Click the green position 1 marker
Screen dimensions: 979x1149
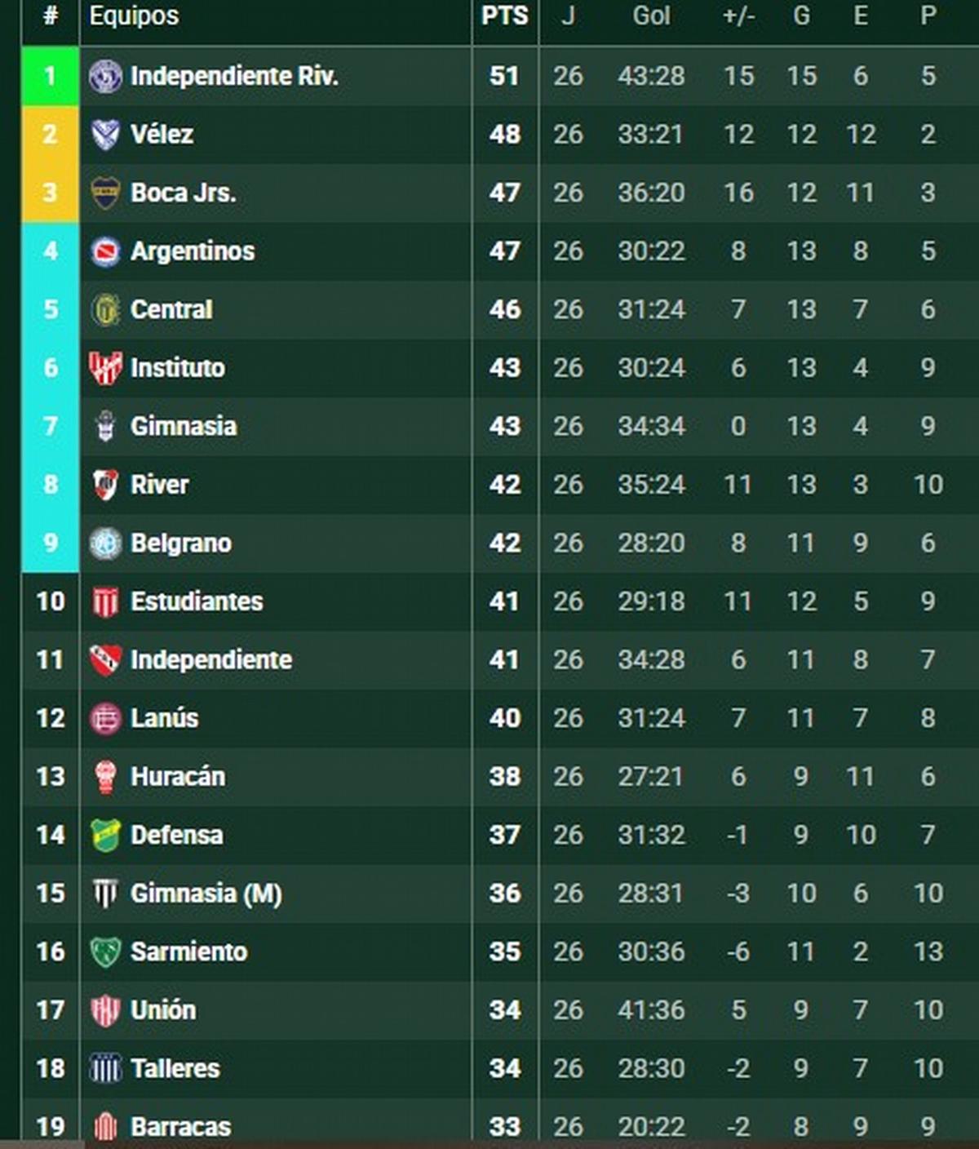pos(51,76)
